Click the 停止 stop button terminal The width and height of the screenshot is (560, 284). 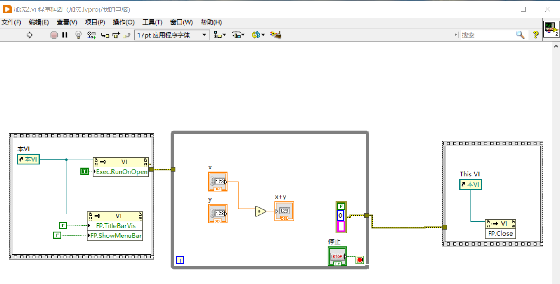point(337,256)
